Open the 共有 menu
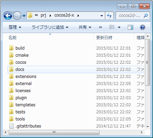Viewport: 153px width, 138px height. pyautogui.click(x=85, y=27)
